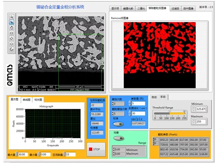Click the stepper for 参数值 (列)

(129, 103)
